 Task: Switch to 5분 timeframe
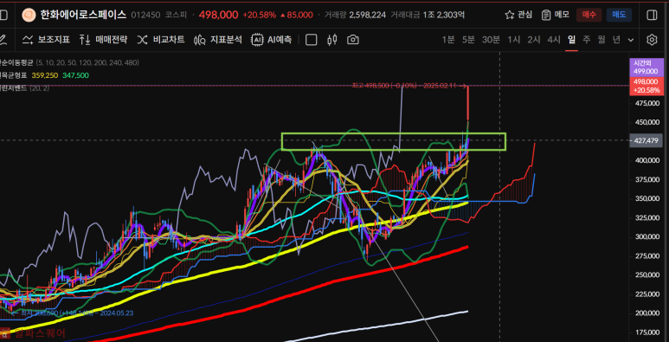click(468, 40)
